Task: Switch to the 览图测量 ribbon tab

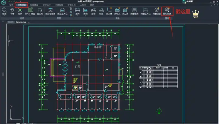Action: [x=22, y=5]
